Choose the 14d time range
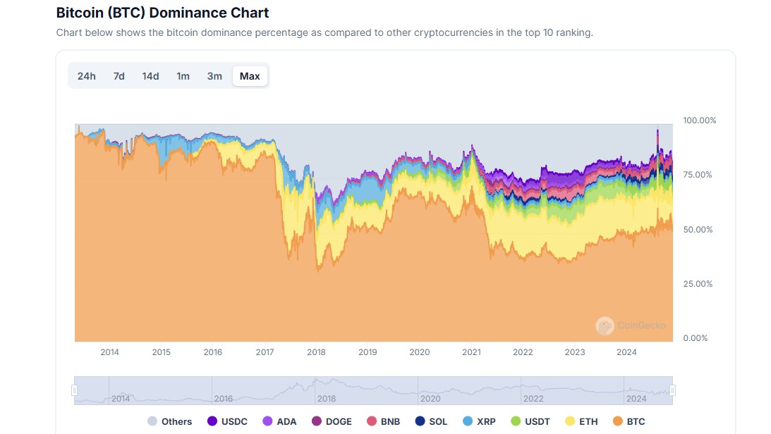The height and width of the screenshot is (434, 771). pyautogui.click(x=150, y=75)
